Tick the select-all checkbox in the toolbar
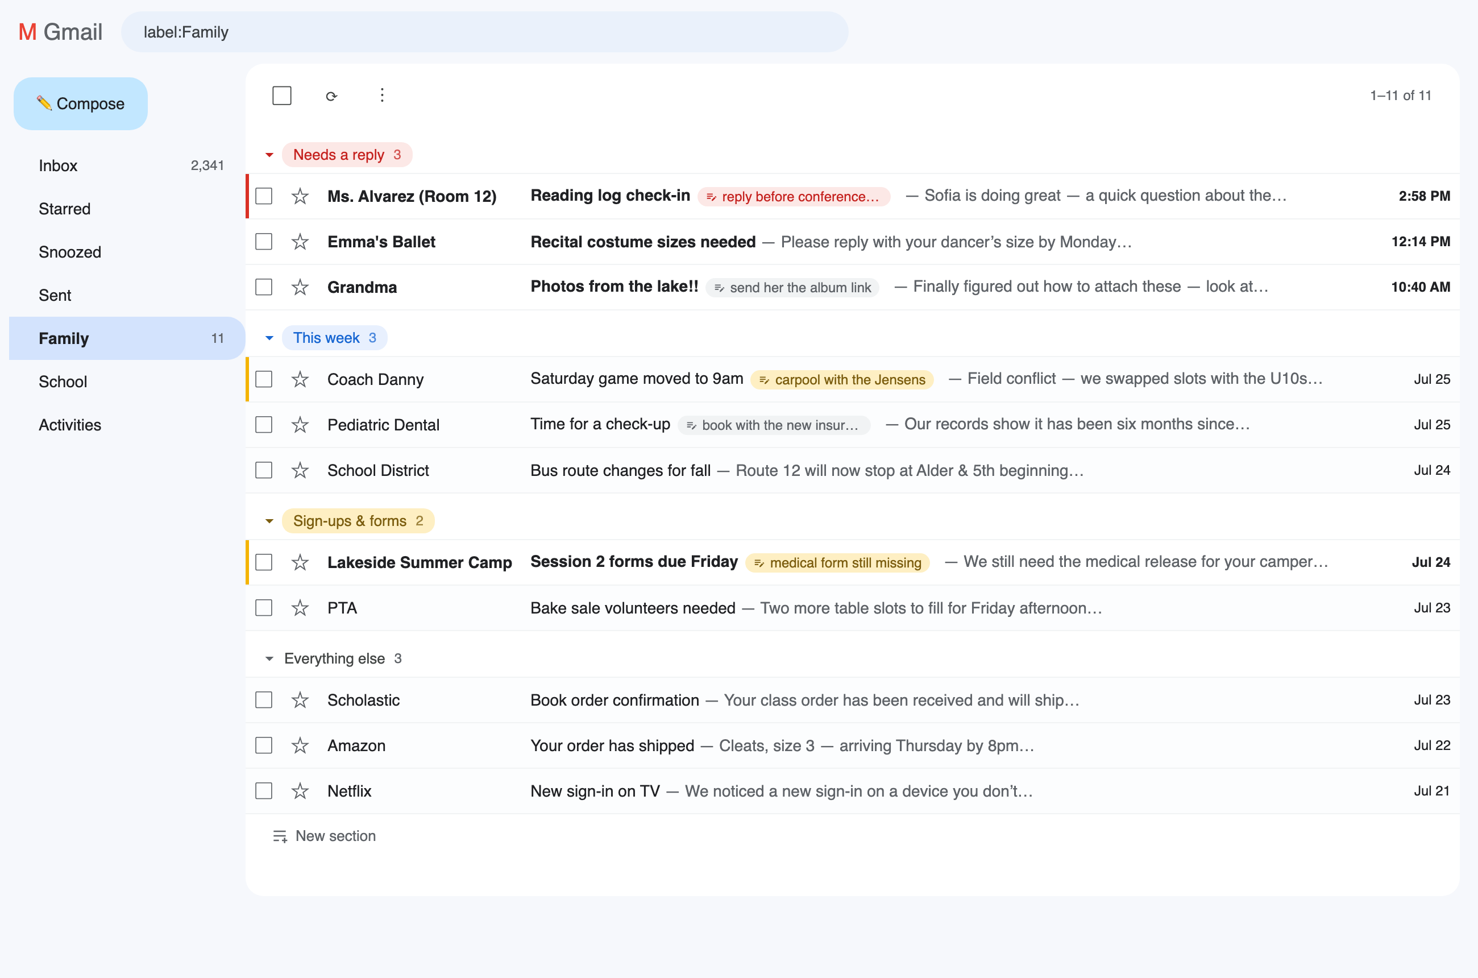Viewport: 1478px width, 978px height. pos(282,96)
